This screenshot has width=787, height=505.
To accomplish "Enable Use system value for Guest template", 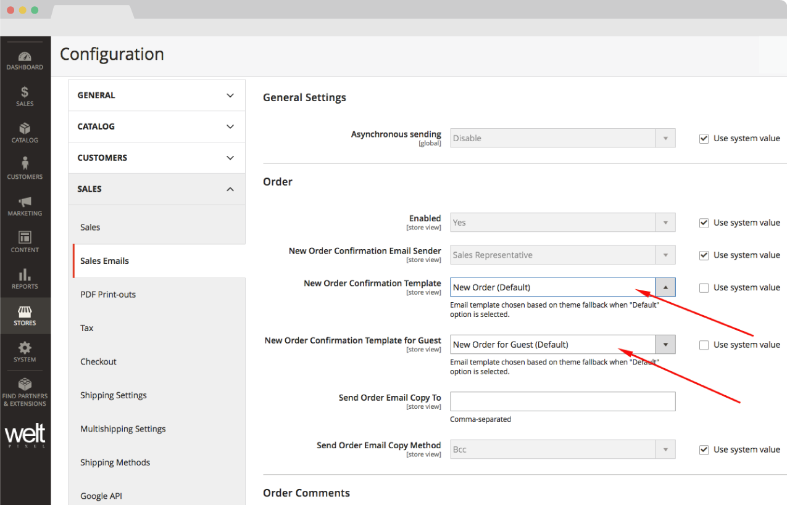I will pos(704,345).
